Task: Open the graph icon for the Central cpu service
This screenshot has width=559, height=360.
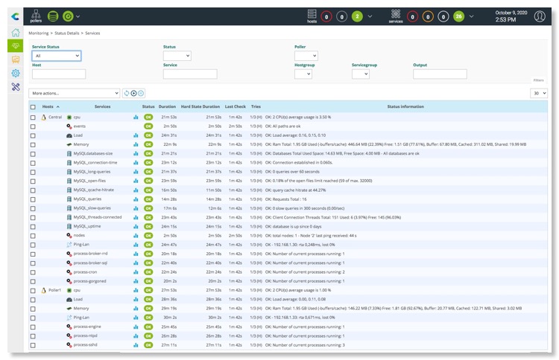Action: coord(136,118)
